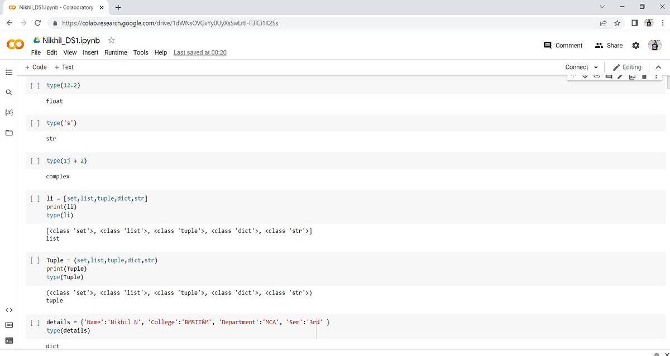The image size is (670, 356).
Task: Click the details dictionary code line
Action: pyautogui.click(x=188, y=322)
